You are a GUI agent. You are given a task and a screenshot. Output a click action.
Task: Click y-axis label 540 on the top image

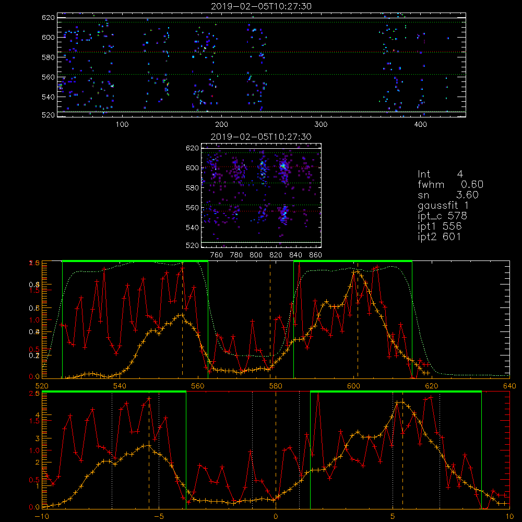[48, 97]
